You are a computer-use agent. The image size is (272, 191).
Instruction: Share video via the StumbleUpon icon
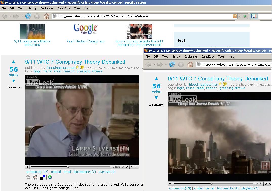point(50,177)
